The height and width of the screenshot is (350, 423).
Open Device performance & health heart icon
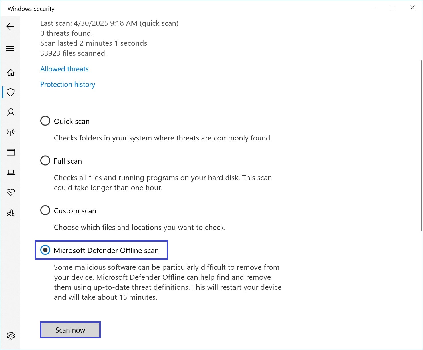(11, 192)
